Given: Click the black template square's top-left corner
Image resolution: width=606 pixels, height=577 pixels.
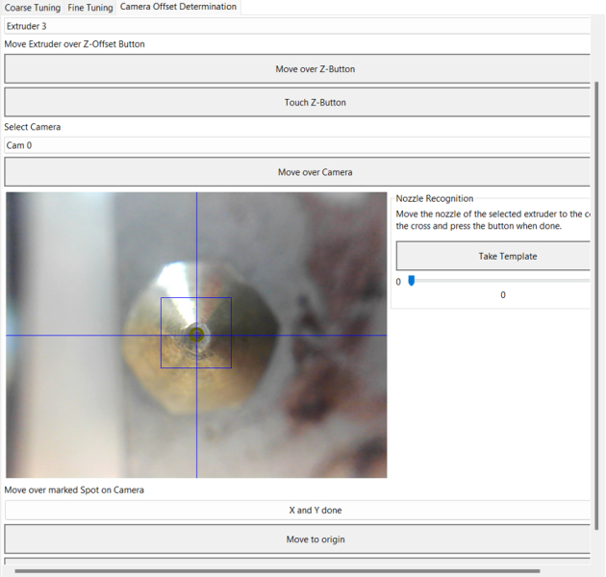Looking at the screenshot, I should tap(162, 298).
